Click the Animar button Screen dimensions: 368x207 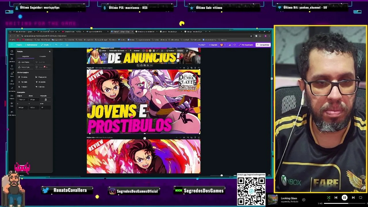pos(170,51)
